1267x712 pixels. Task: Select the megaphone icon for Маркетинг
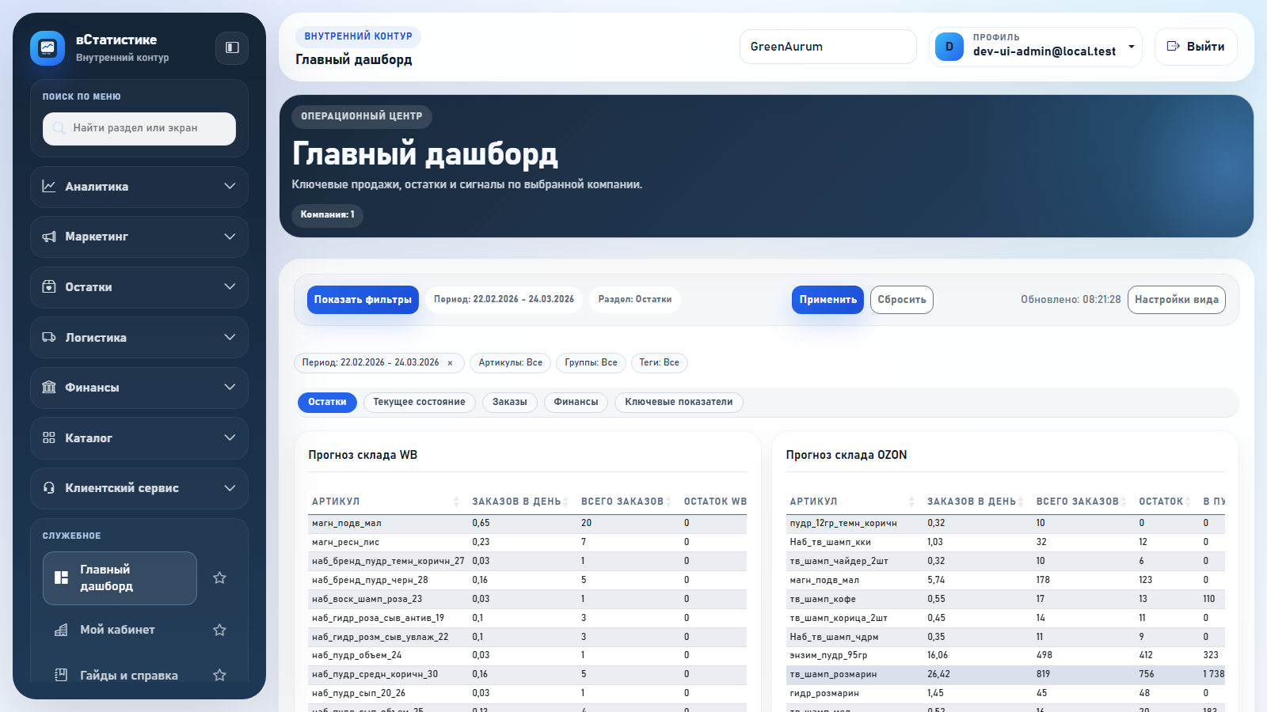pyautogui.click(x=49, y=237)
